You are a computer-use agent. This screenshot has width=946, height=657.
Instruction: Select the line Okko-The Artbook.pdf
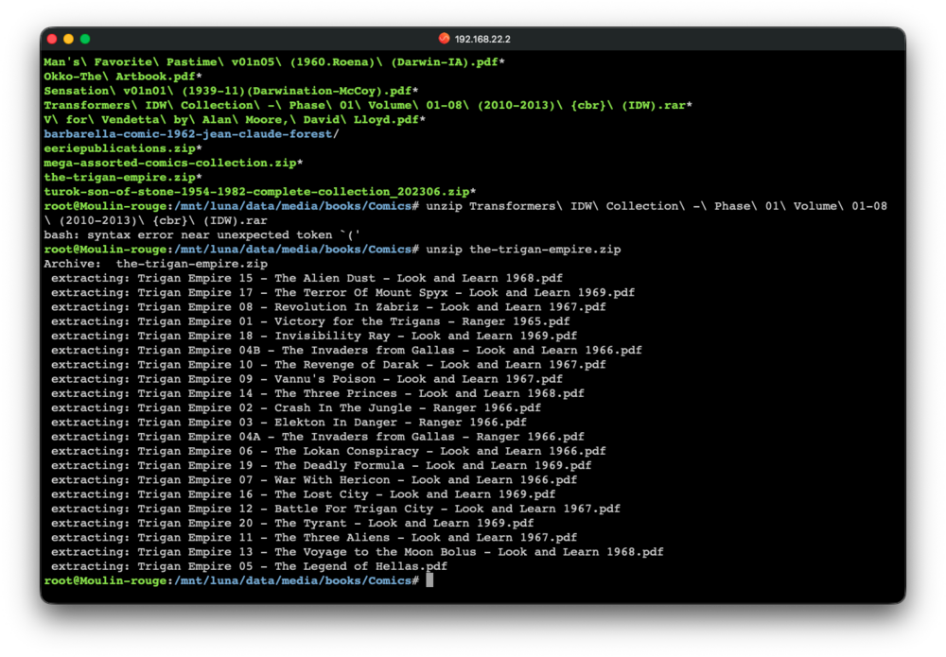click(122, 77)
